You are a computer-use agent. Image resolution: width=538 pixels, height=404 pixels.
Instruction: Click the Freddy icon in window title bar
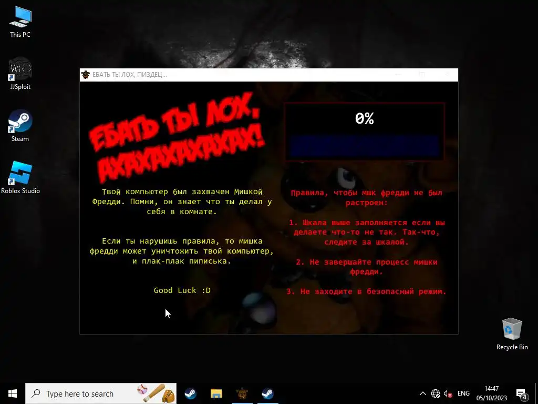click(x=86, y=75)
